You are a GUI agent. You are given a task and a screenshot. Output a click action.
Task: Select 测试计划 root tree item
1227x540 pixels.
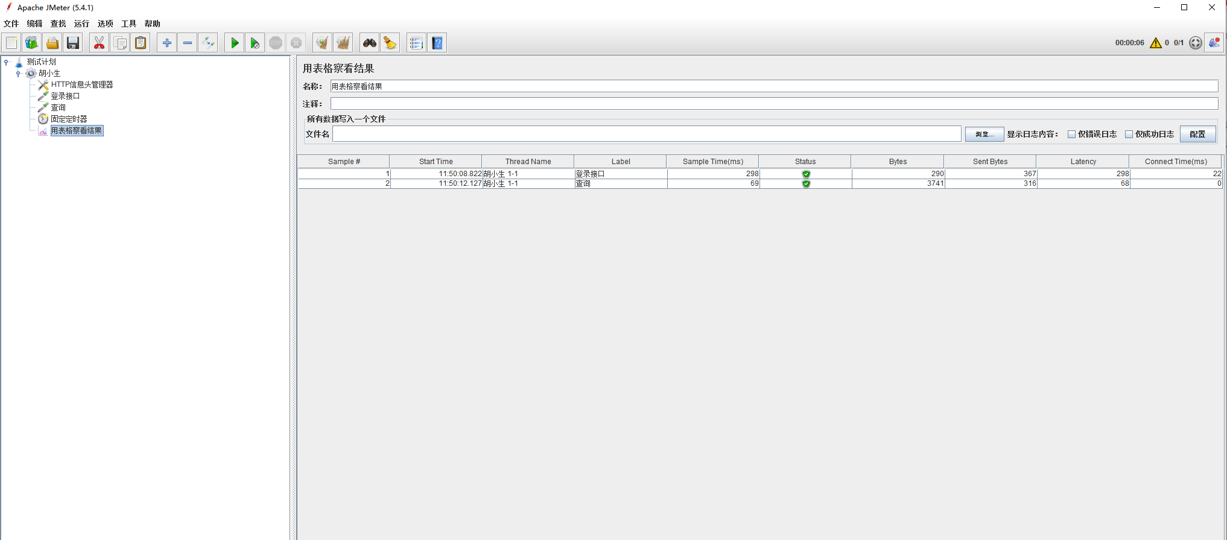(x=41, y=62)
